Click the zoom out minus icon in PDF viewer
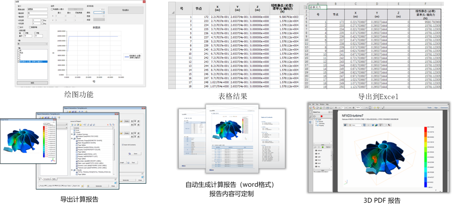 coord(350,108)
